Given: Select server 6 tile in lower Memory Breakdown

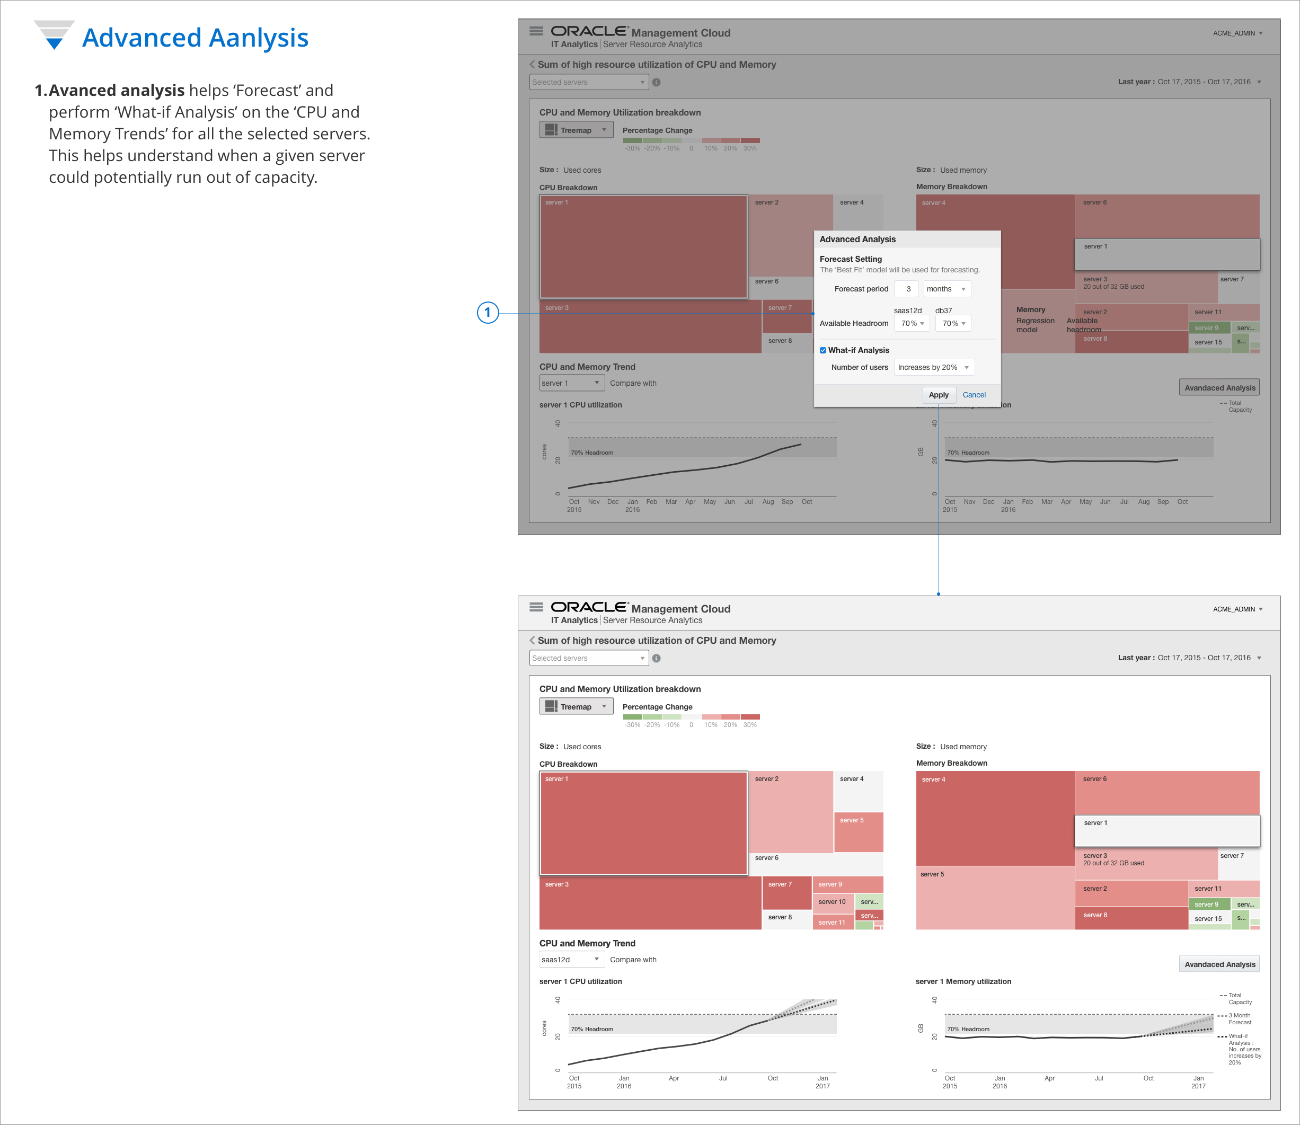Looking at the screenshot, I should point(1167,793).
